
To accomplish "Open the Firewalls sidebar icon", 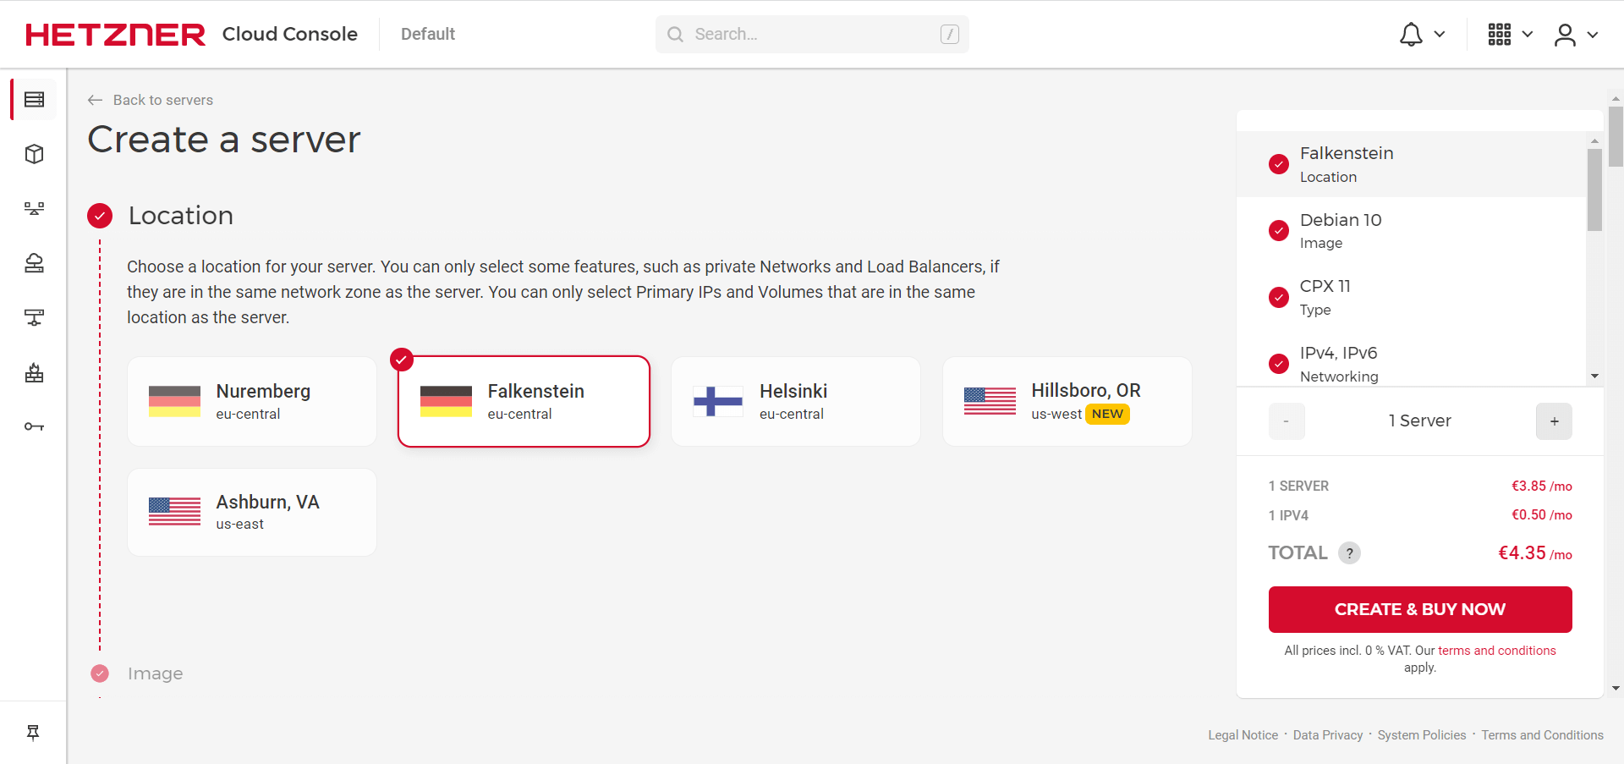I will 34,372.
